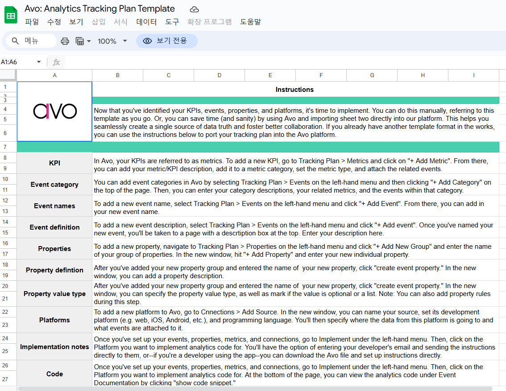The height and width of the screenshot is (391, 506).
Task: Open the filter views dropdown arrow
Action: [89, 41]
